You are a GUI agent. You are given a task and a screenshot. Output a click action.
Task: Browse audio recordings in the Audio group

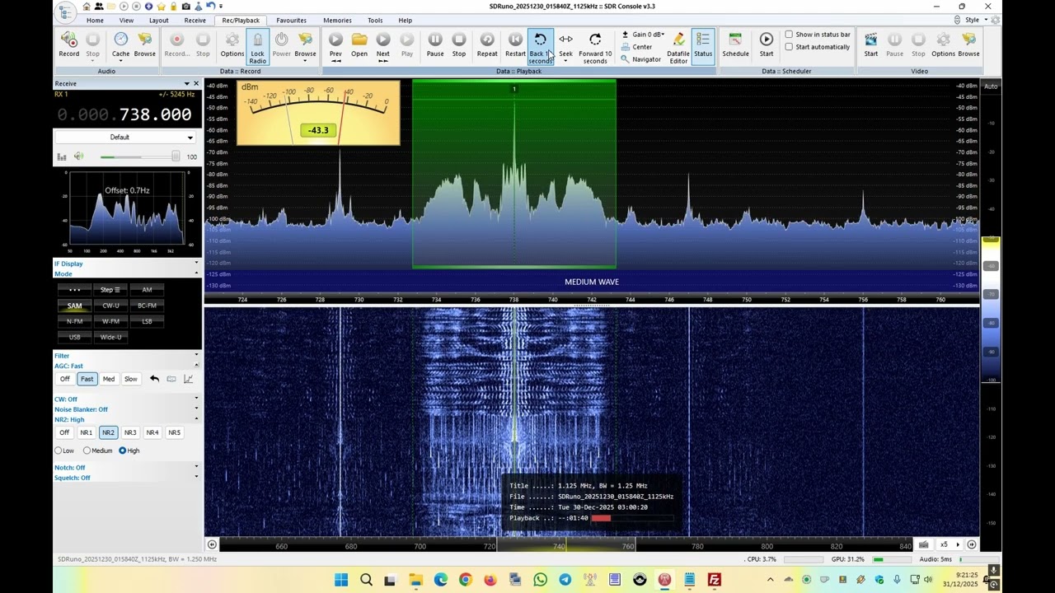[145, 45]
